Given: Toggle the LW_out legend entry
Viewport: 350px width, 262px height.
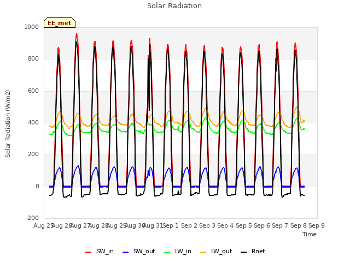Looking at the screenshot, I should pos(216,252).
